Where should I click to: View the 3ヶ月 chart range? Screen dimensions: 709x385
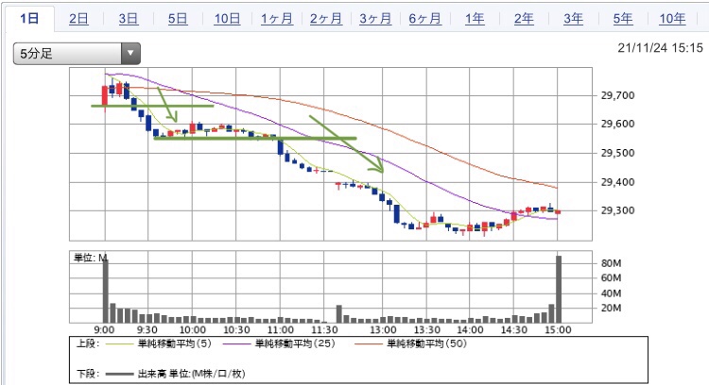[375, 19]
